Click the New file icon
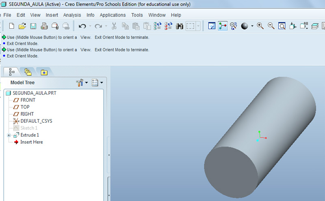 (11, 26)
